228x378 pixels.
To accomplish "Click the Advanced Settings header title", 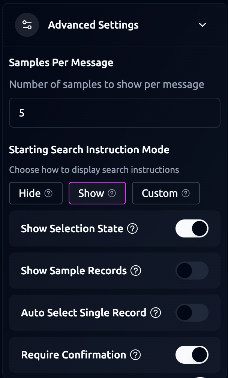I will pyautogui.click(x=93, y=25).
